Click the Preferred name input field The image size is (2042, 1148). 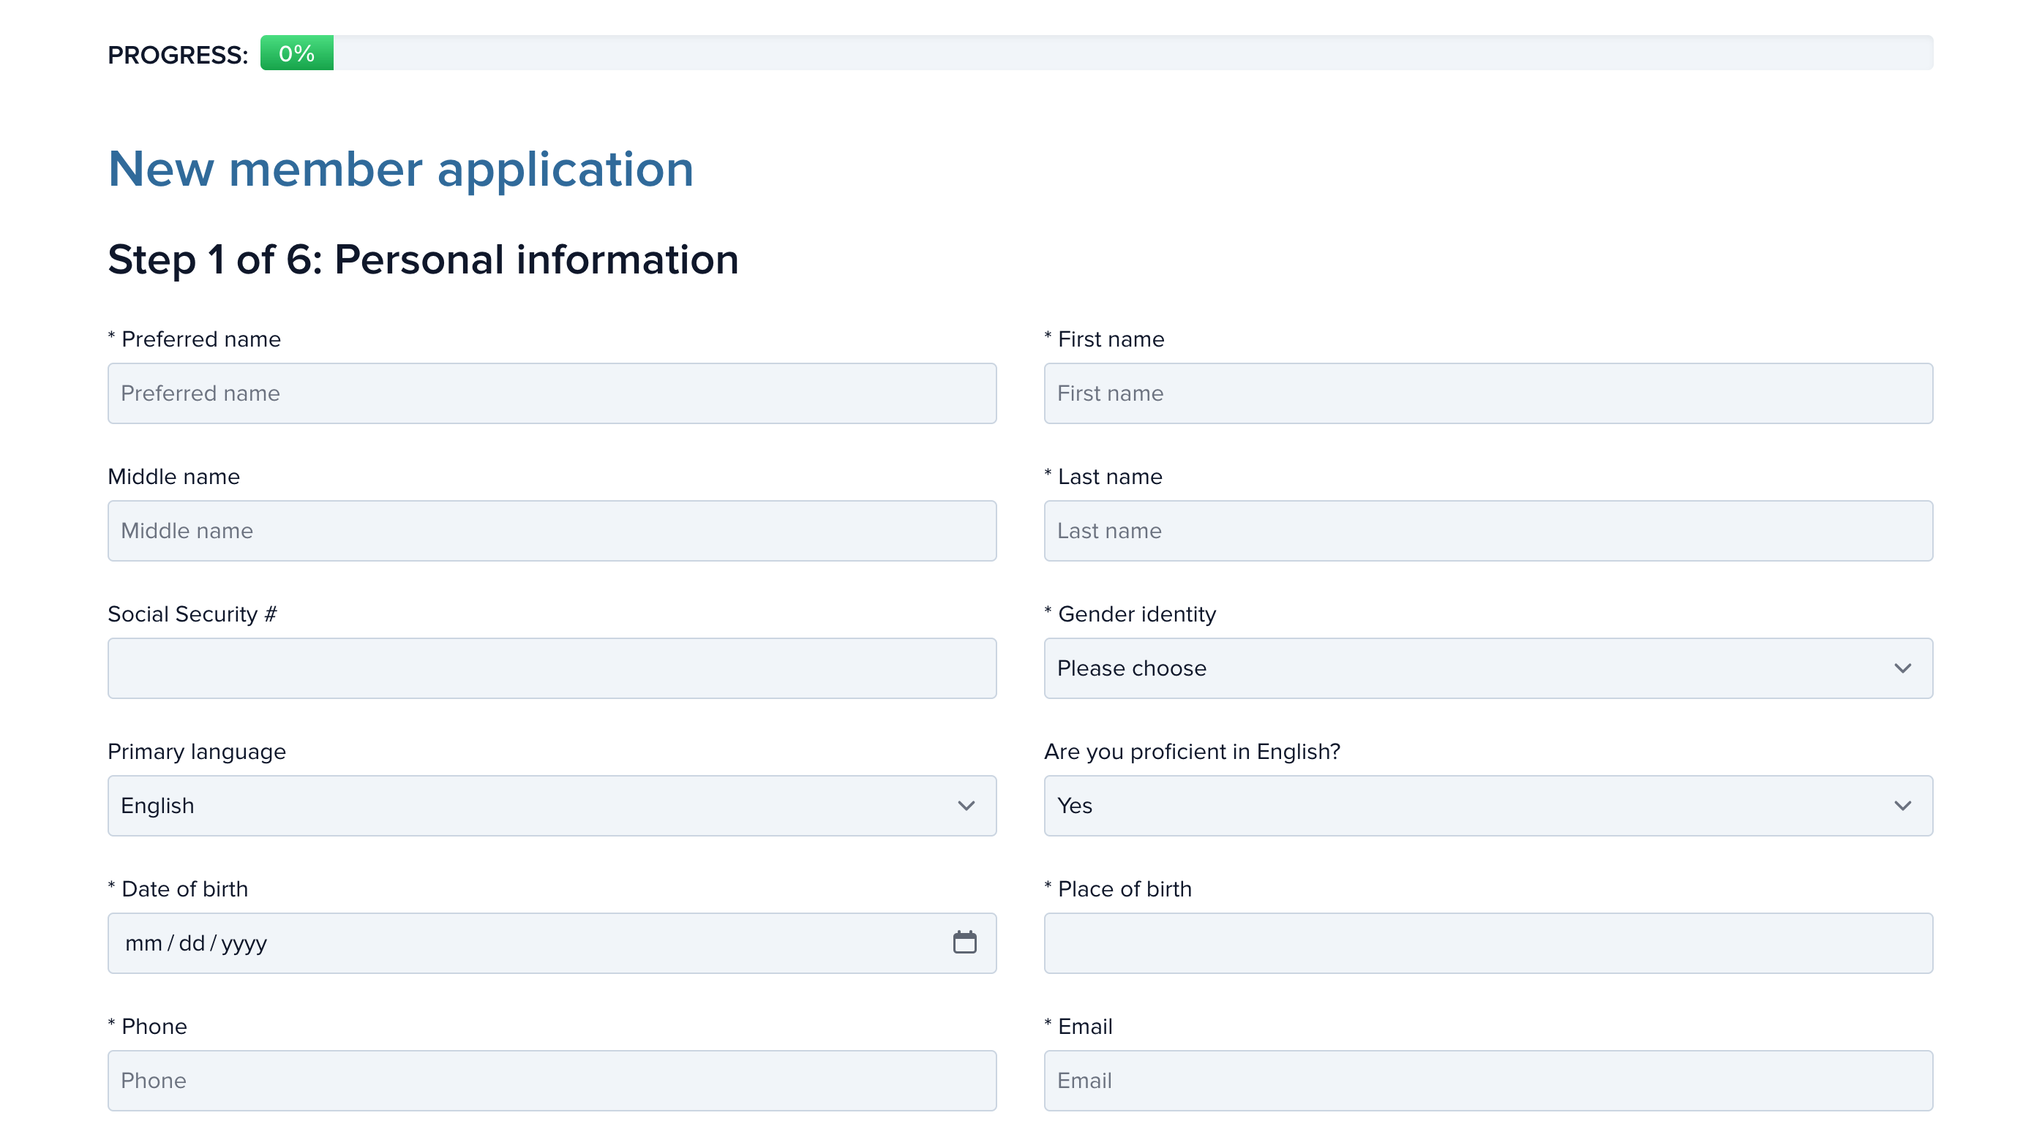tap(552, 393)
